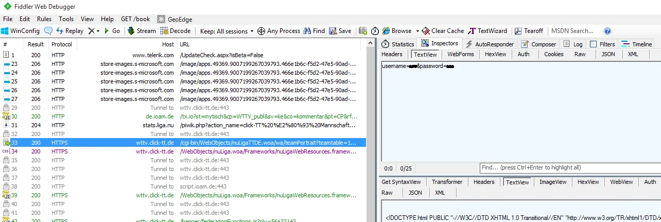661x222 pixels.
Task: Click the Browse Internet Explorer button
Action: click(x=397, y=31)
